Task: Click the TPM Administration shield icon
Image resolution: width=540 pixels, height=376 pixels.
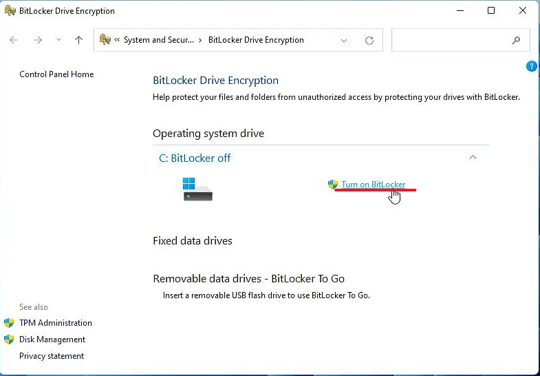Action: [x=9, y=323]
